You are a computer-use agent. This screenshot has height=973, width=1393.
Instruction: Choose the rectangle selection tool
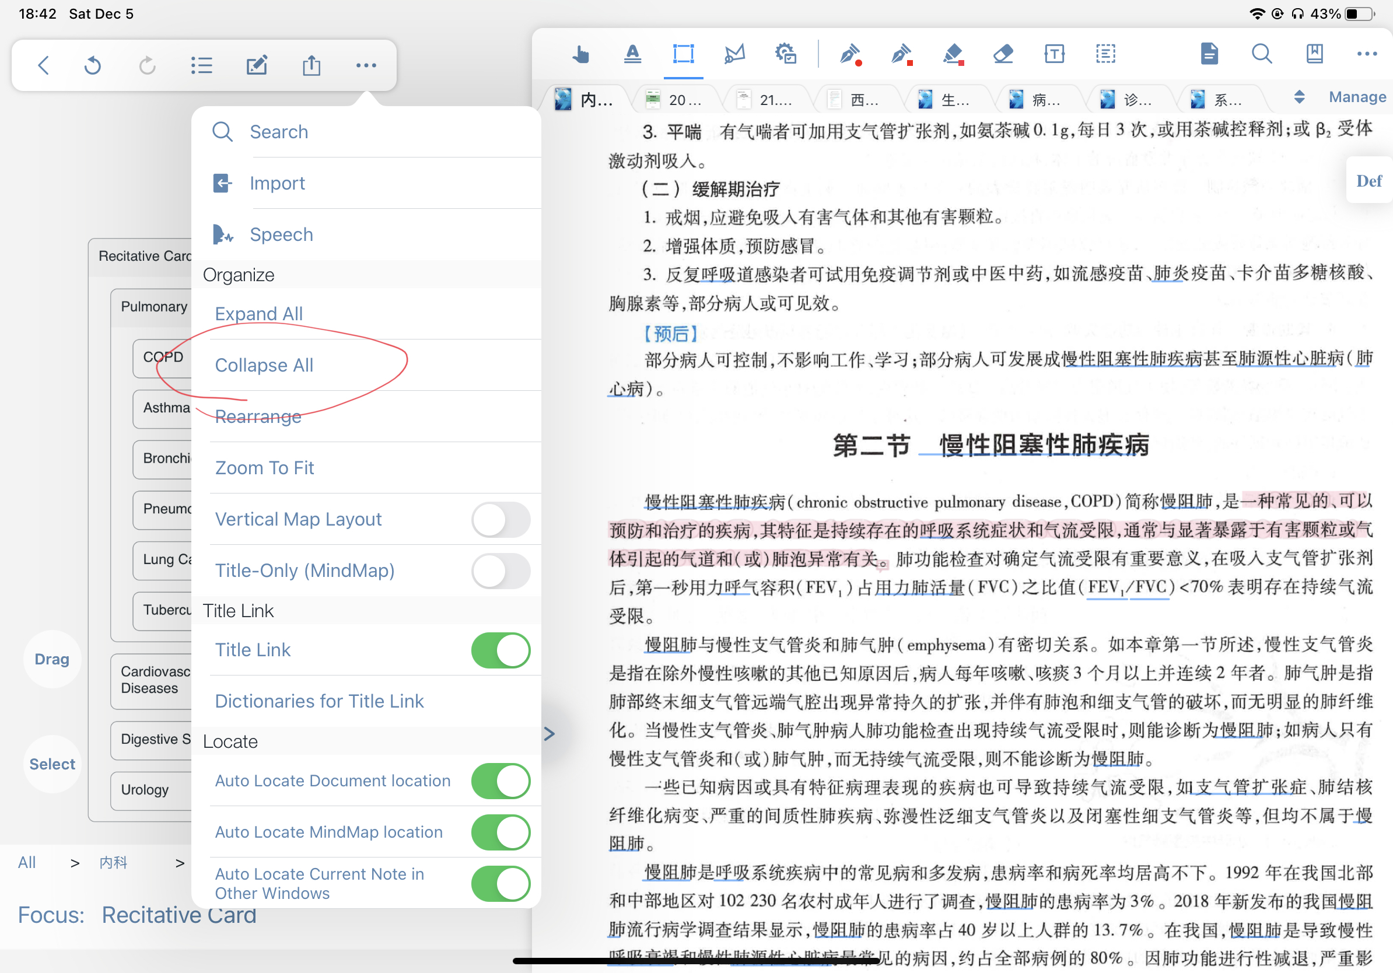[x=683, y=54]
